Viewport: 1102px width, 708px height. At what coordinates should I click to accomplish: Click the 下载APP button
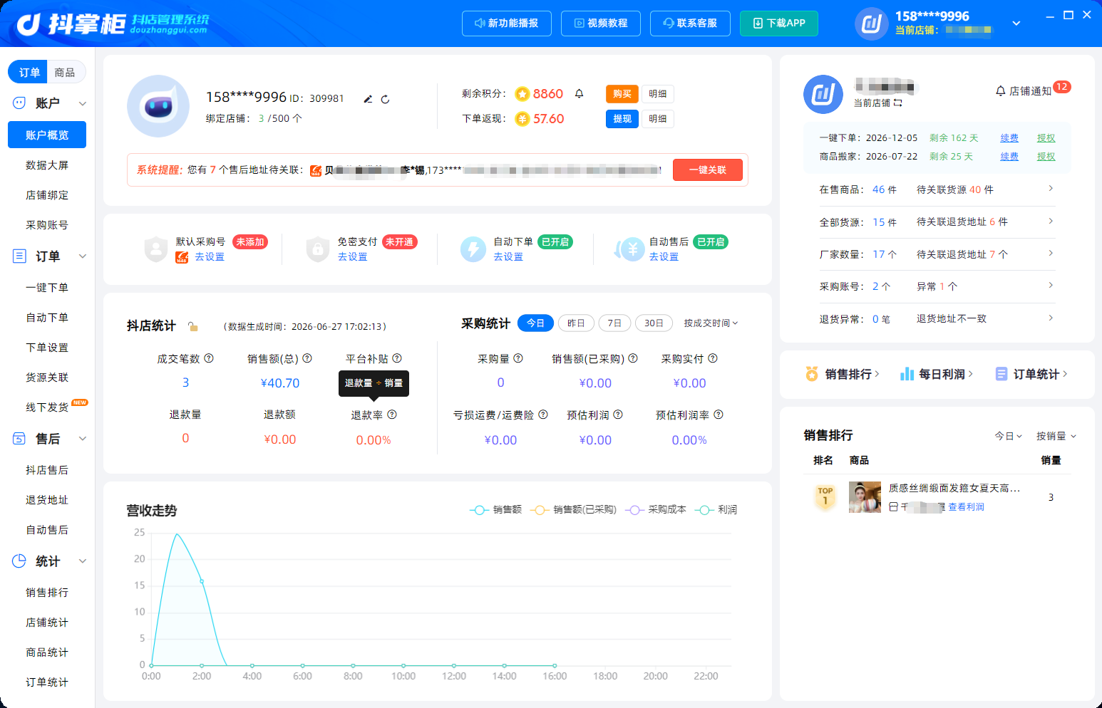(779, 24)
